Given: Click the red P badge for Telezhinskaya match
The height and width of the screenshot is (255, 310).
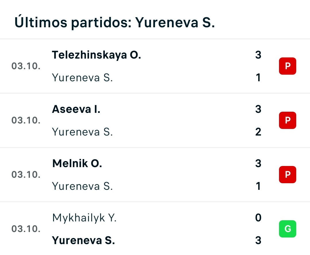Looking at the screenshot, I should click(x=287, y=66).
